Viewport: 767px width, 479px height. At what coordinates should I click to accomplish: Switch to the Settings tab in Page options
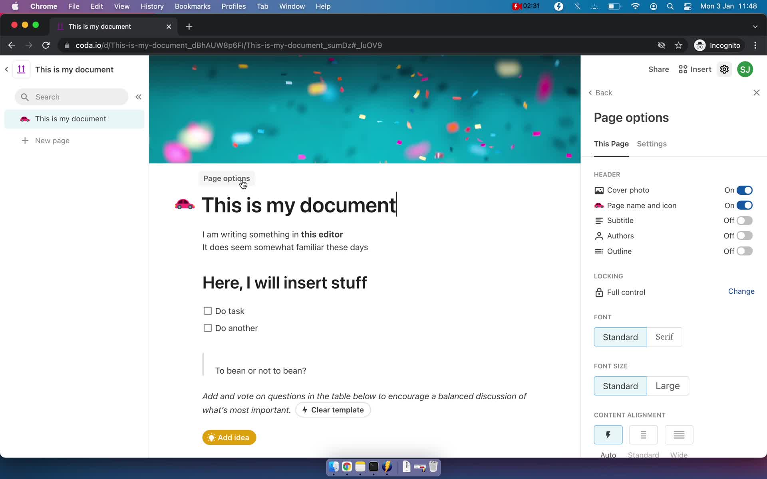pyautogui.click(x=652, y=143)
